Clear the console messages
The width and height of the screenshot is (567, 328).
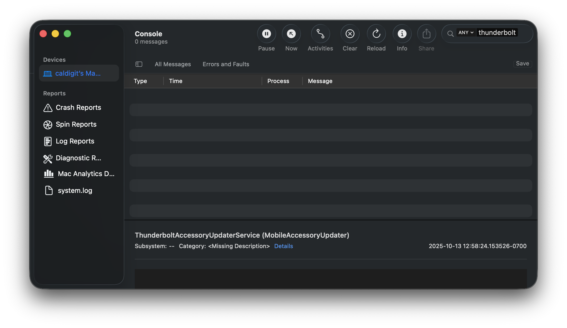(350, 34)
